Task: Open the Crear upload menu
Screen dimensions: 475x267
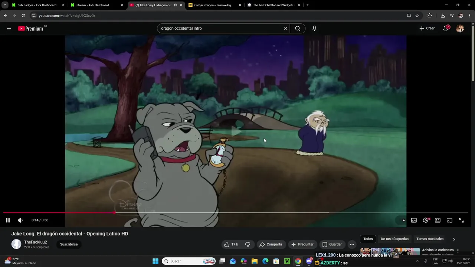Action: [x=427, y=28]
